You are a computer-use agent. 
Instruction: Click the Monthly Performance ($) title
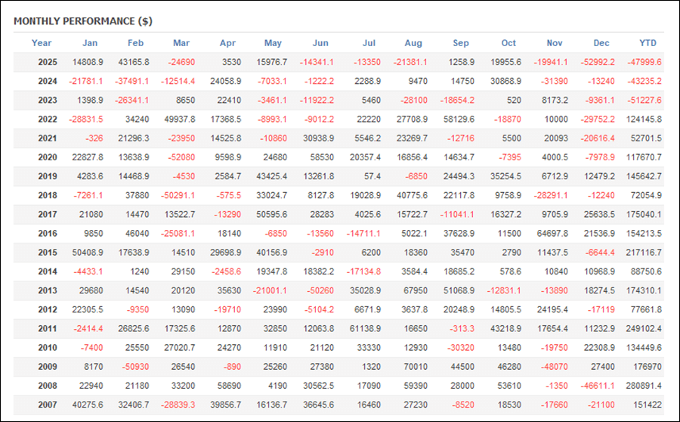82,20
